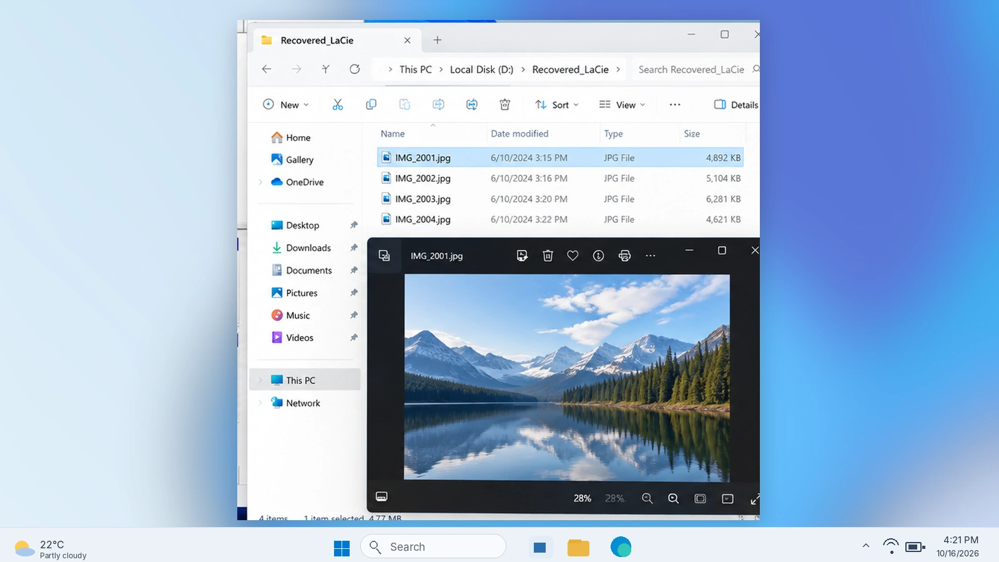The image size is (999, 562).
Task: Select file IMG_2002.jpg
Action: 560,179
